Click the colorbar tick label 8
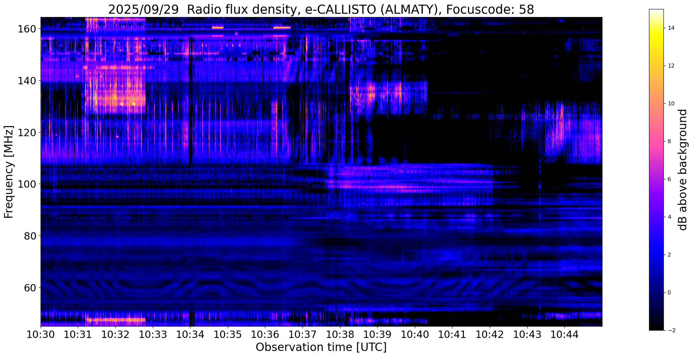This screenshot has height=357, width=693. tap(669, 142)
